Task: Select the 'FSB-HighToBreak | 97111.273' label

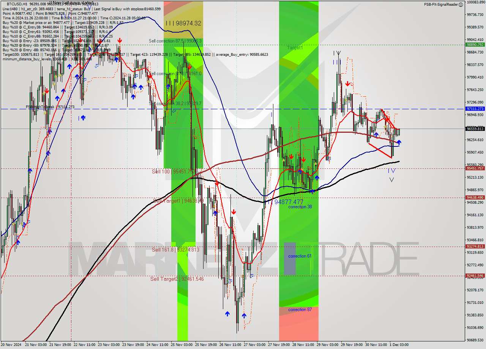Action: click(x=50, y=107)
